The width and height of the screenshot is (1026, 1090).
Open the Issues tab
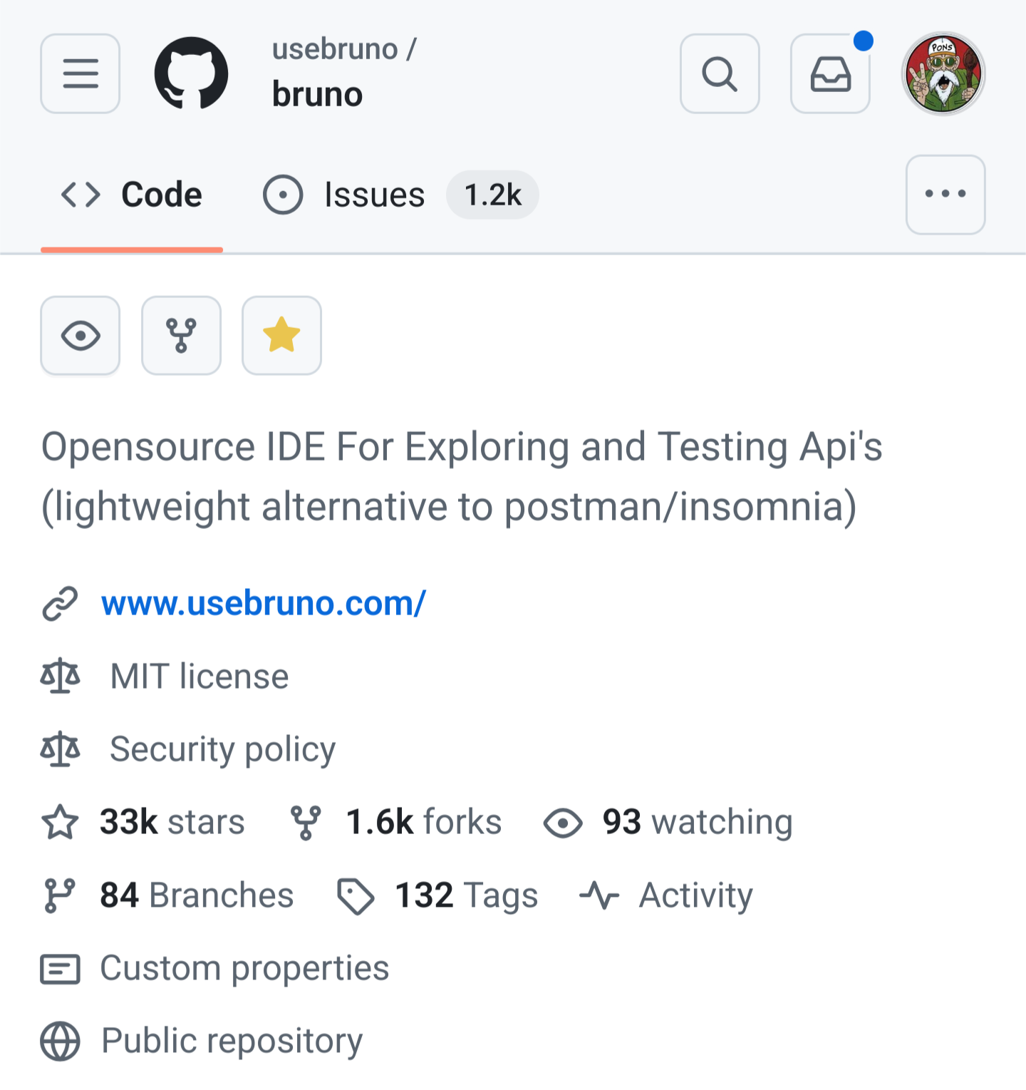400,195
